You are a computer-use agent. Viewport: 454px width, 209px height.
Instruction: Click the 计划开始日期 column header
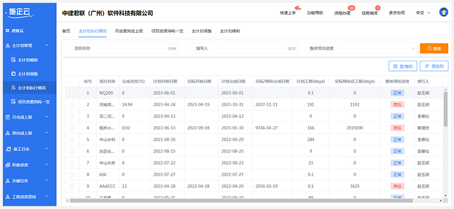pyautogui.click(x=165, y=81)
